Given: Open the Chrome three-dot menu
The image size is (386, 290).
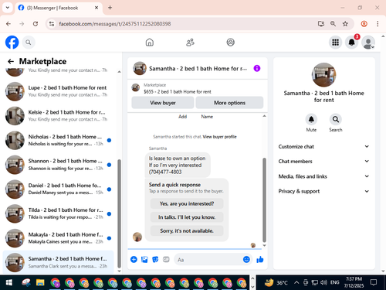Looking at the screenshot, I should pyautogui.click(x=378, y=24).
